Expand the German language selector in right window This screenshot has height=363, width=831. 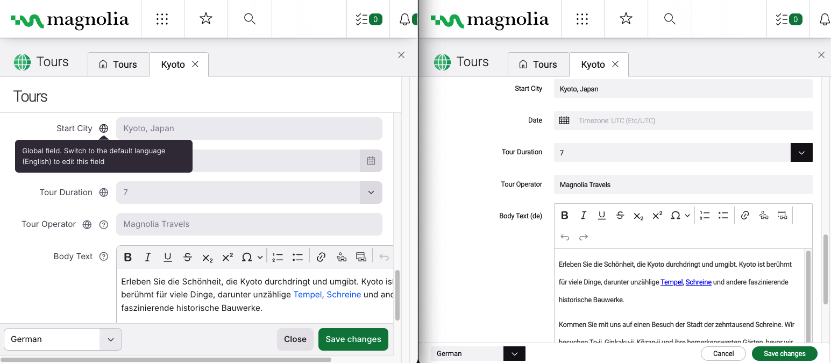point(514,353)
